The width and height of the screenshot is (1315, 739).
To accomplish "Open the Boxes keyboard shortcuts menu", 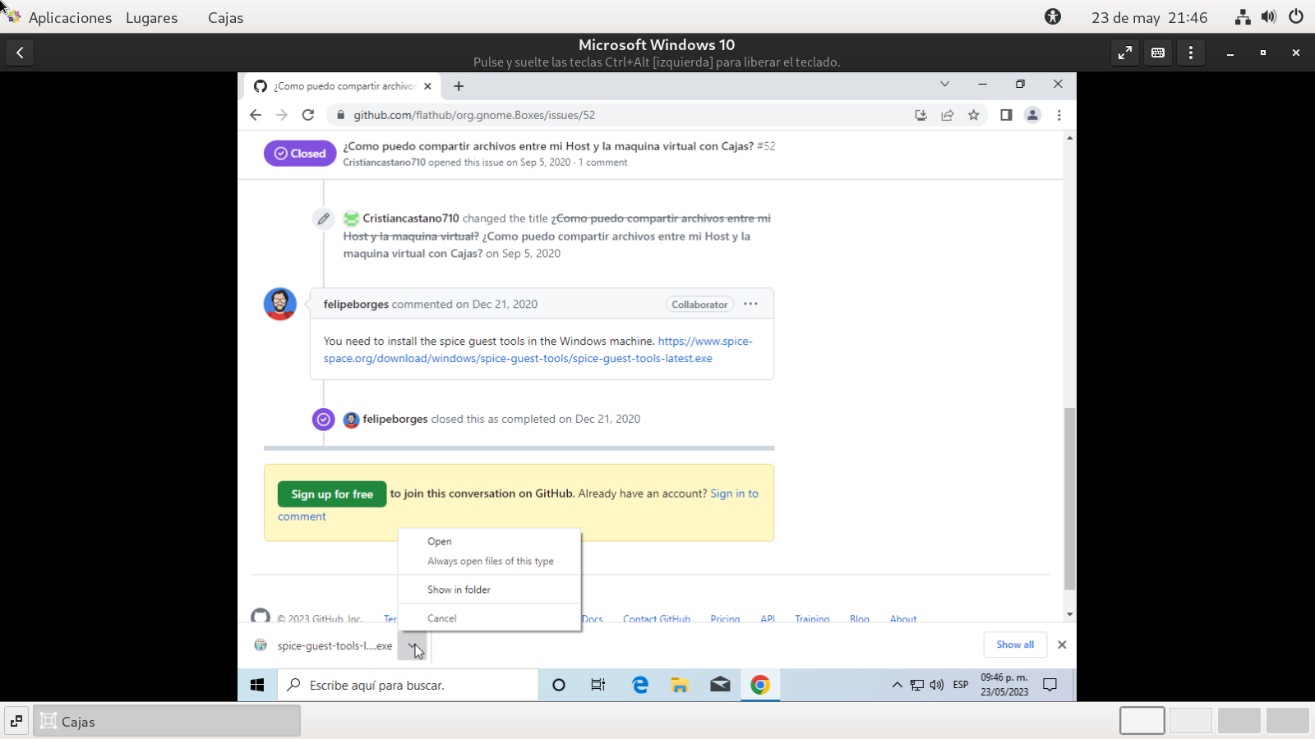I will tap(1158, 53).
